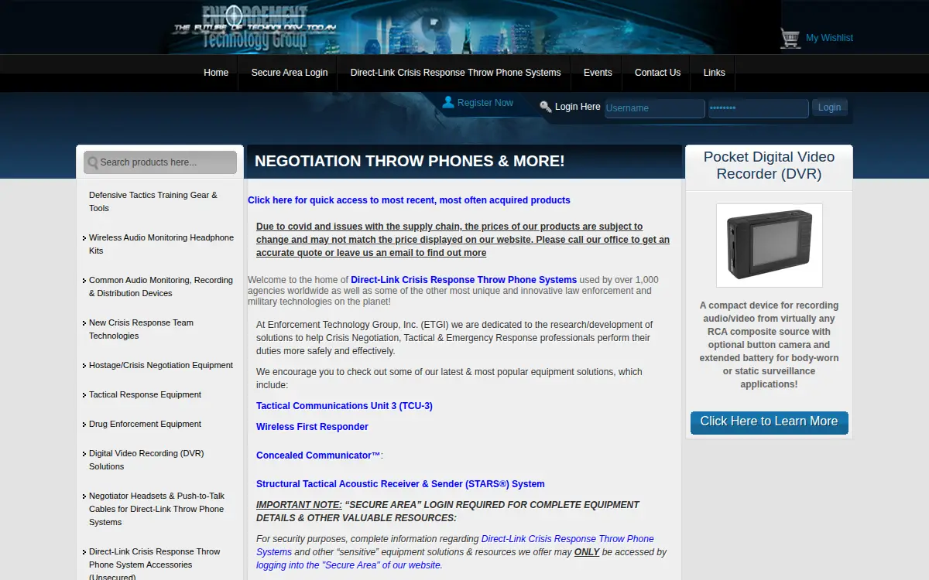Expand Common Audio Monitoring, Recording & Distribution Devices arrow
Viewport: 929px width, 580px height.
(x=84, y=281)
